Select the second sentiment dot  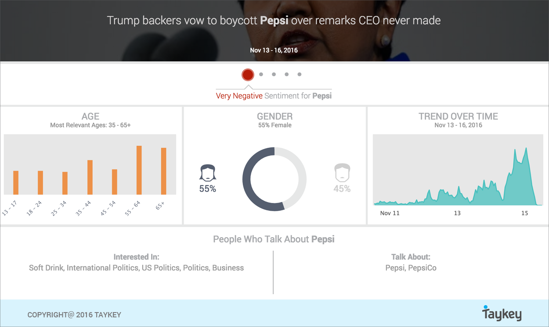tap(261, 75)
